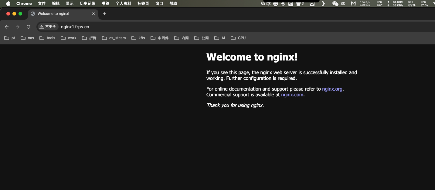Reload the nginx page
This screenshot has width=435, height=190.
pyautogui.click(x=29, y=27)
